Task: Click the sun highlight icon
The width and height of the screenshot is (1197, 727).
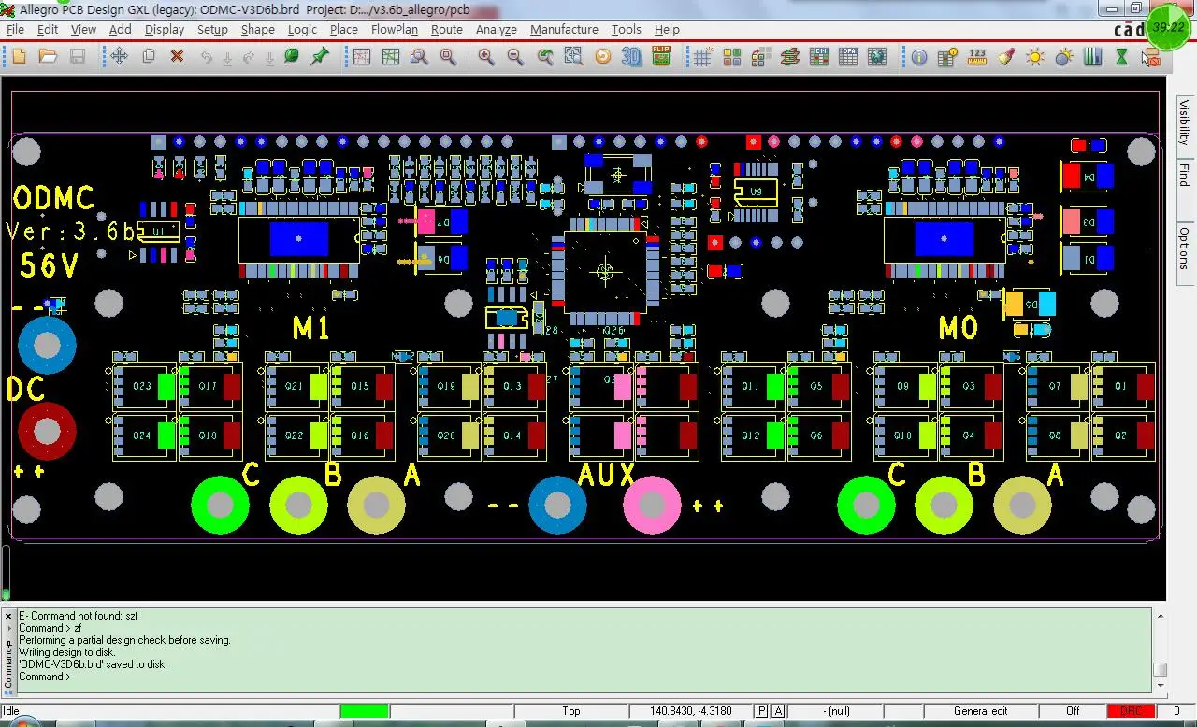Action: click(1034, 57)
